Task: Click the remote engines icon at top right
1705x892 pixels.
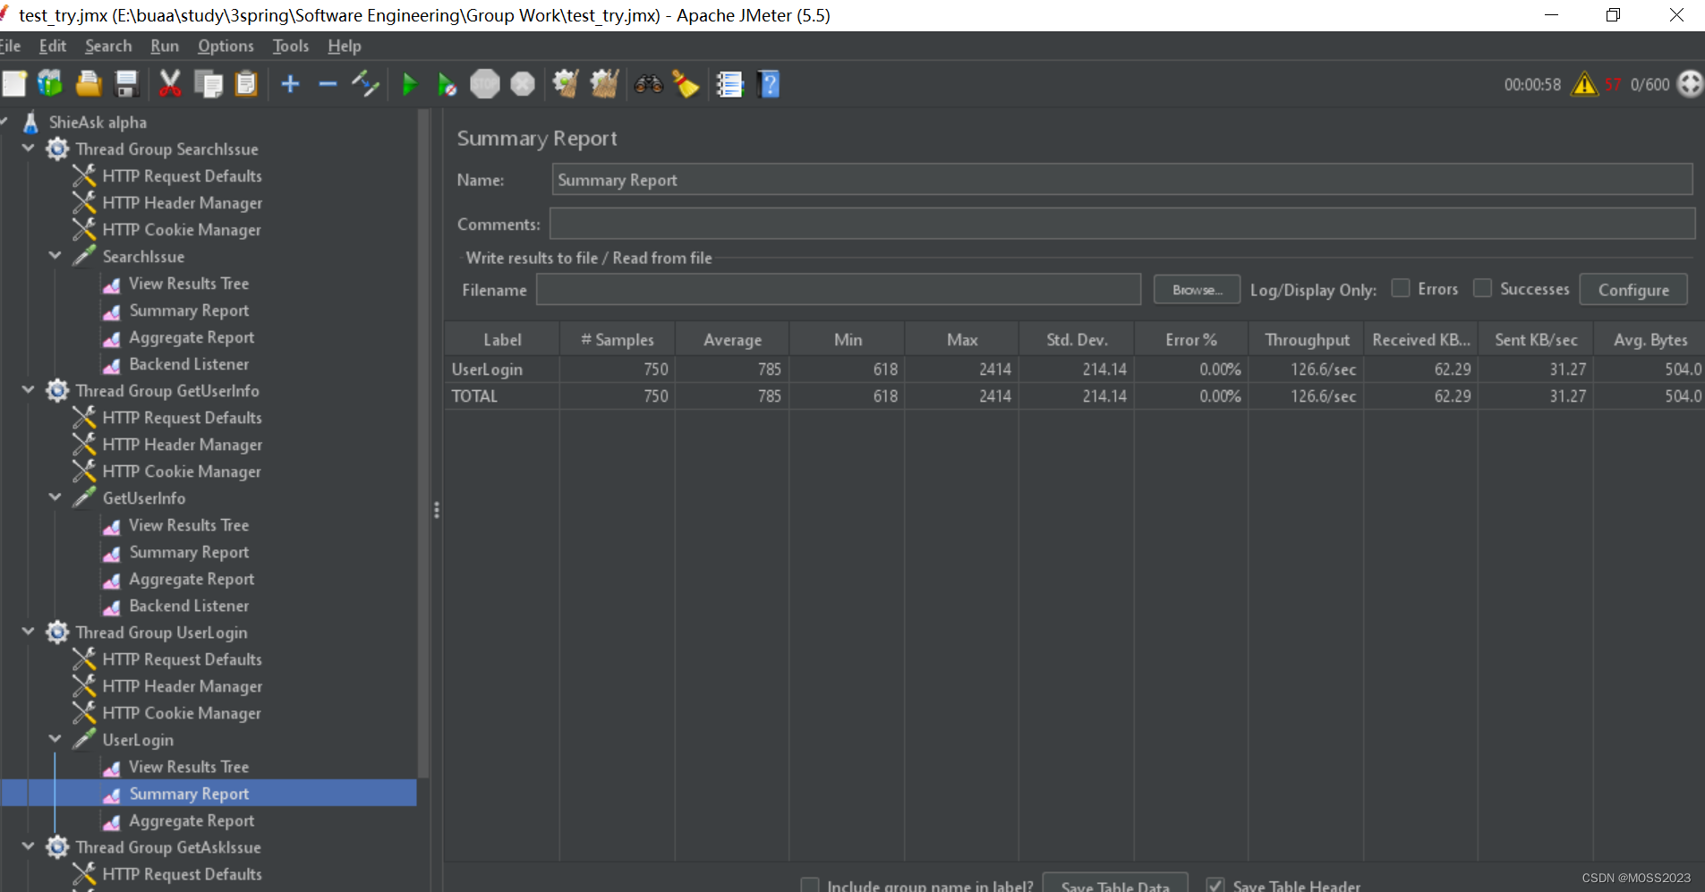Action: [x=1690, y=84]
